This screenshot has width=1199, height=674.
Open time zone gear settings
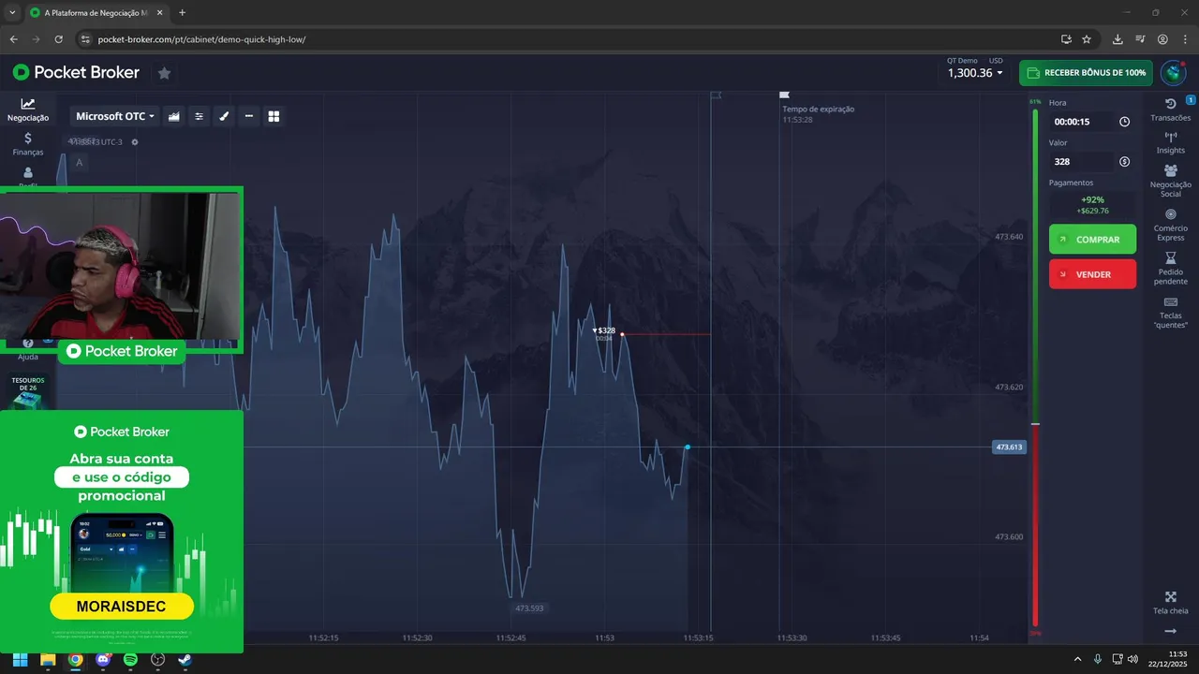click(x=135, y=142)
